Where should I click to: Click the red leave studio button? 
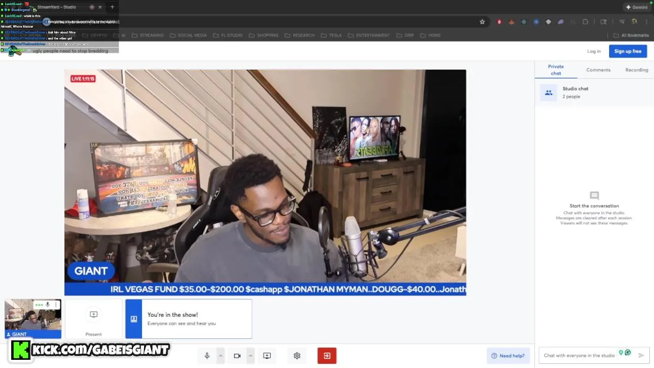(x=327, y=356)
